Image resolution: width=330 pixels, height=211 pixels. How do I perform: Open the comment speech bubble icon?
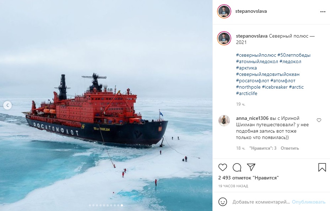[x=237, y=167]
